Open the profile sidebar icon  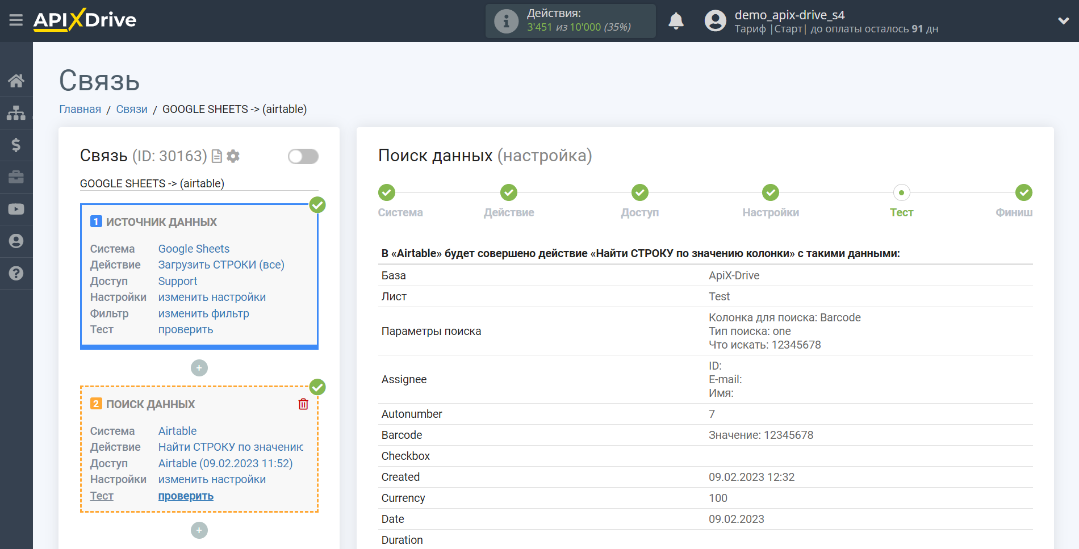pyautogui.click(x=16, y=241)
